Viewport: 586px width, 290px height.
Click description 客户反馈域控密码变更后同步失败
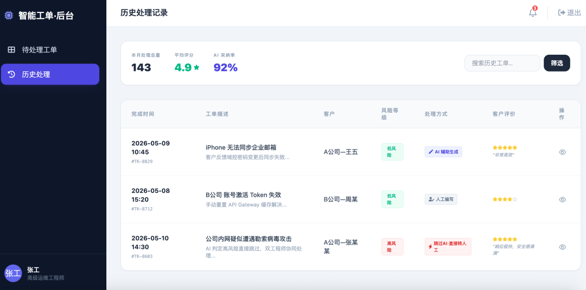[x=247, y=157]
